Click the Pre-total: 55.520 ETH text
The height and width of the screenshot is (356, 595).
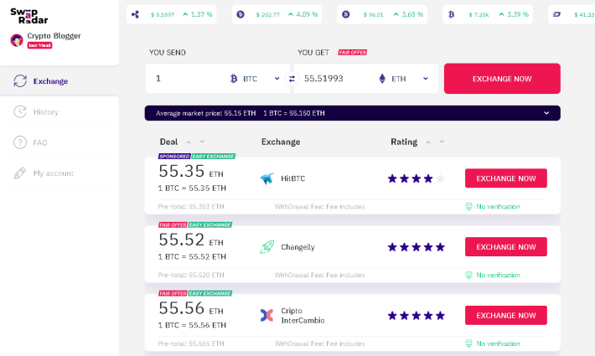[191, 275]
